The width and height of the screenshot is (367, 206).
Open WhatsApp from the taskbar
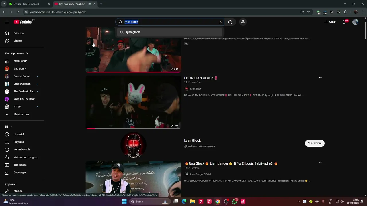pos(235,201)
